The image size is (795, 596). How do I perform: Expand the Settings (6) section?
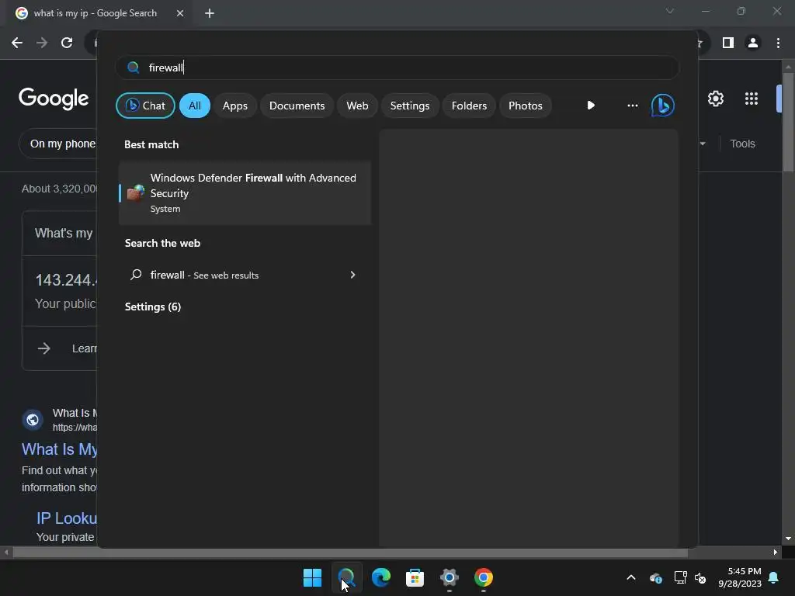(153, 307)
